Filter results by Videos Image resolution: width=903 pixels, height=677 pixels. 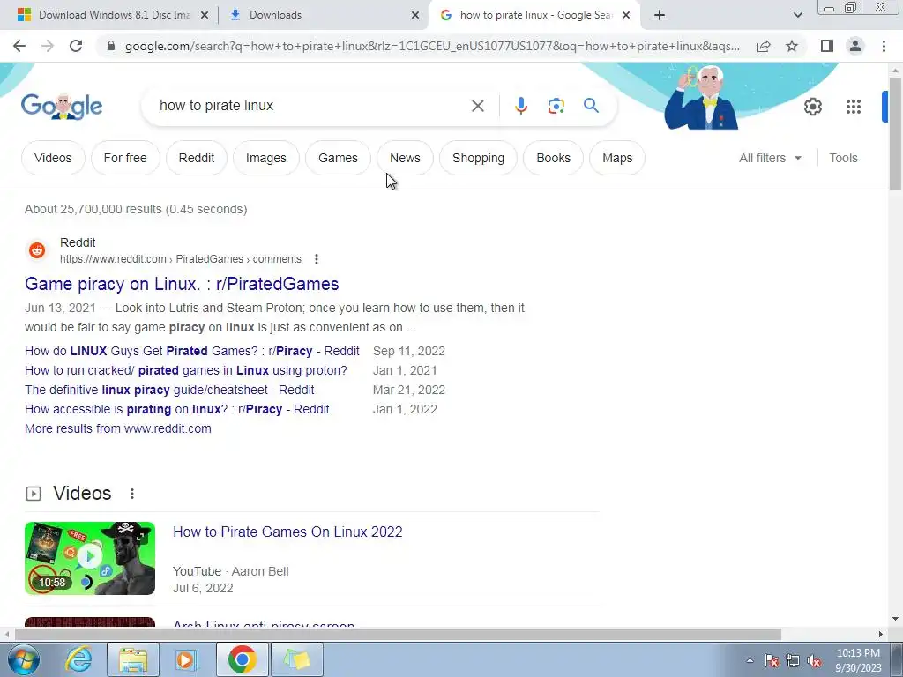click(x=53, y=158)
